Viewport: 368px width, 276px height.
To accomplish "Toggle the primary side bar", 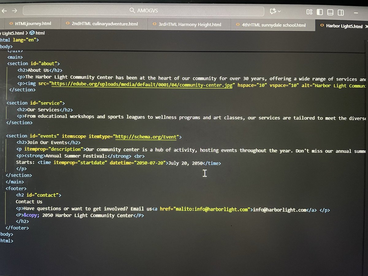I will point(320,12).
